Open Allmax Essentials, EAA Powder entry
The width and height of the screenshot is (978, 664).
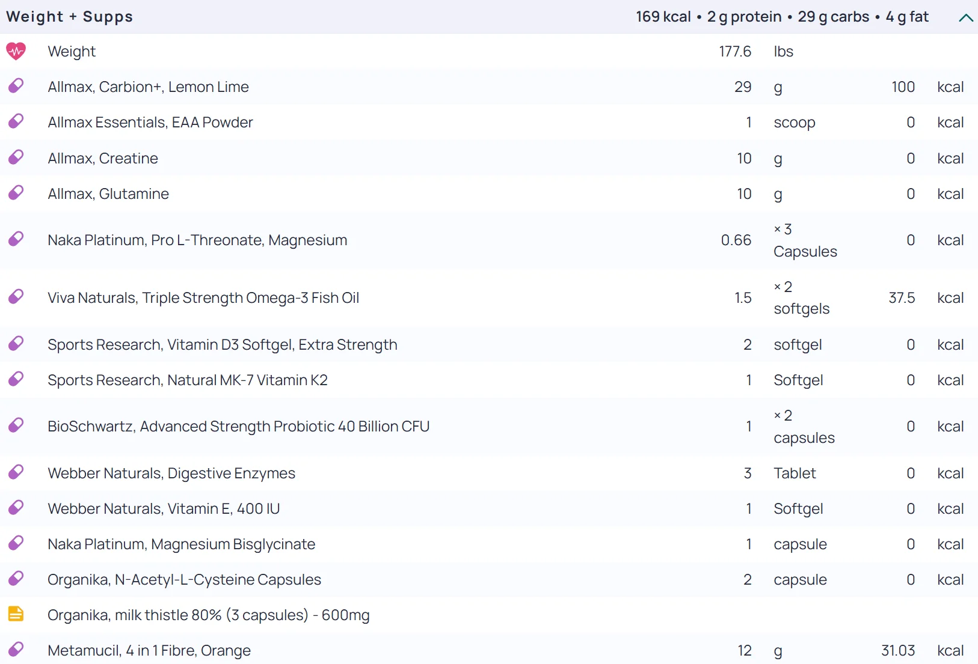(x=150, y=123)
